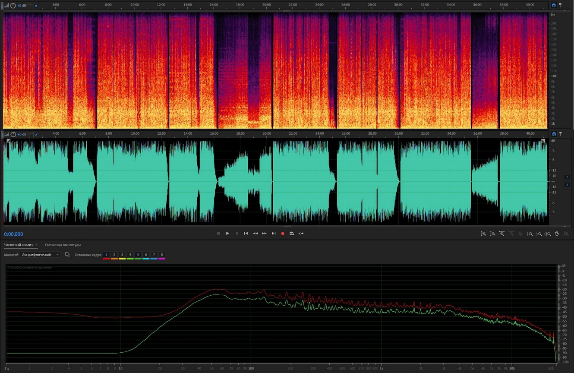Jump to the previous marker in transport

click(x=246, y=234)
